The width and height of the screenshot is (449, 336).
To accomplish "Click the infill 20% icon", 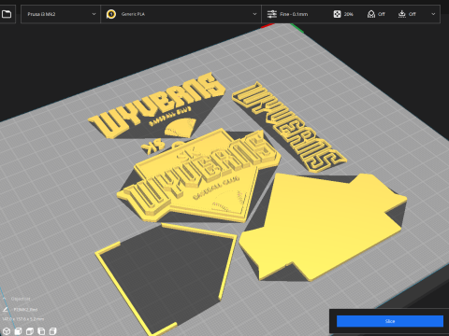I will click(337, 14).
